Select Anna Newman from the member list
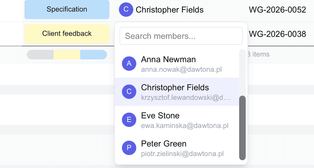 click(168, 59)
